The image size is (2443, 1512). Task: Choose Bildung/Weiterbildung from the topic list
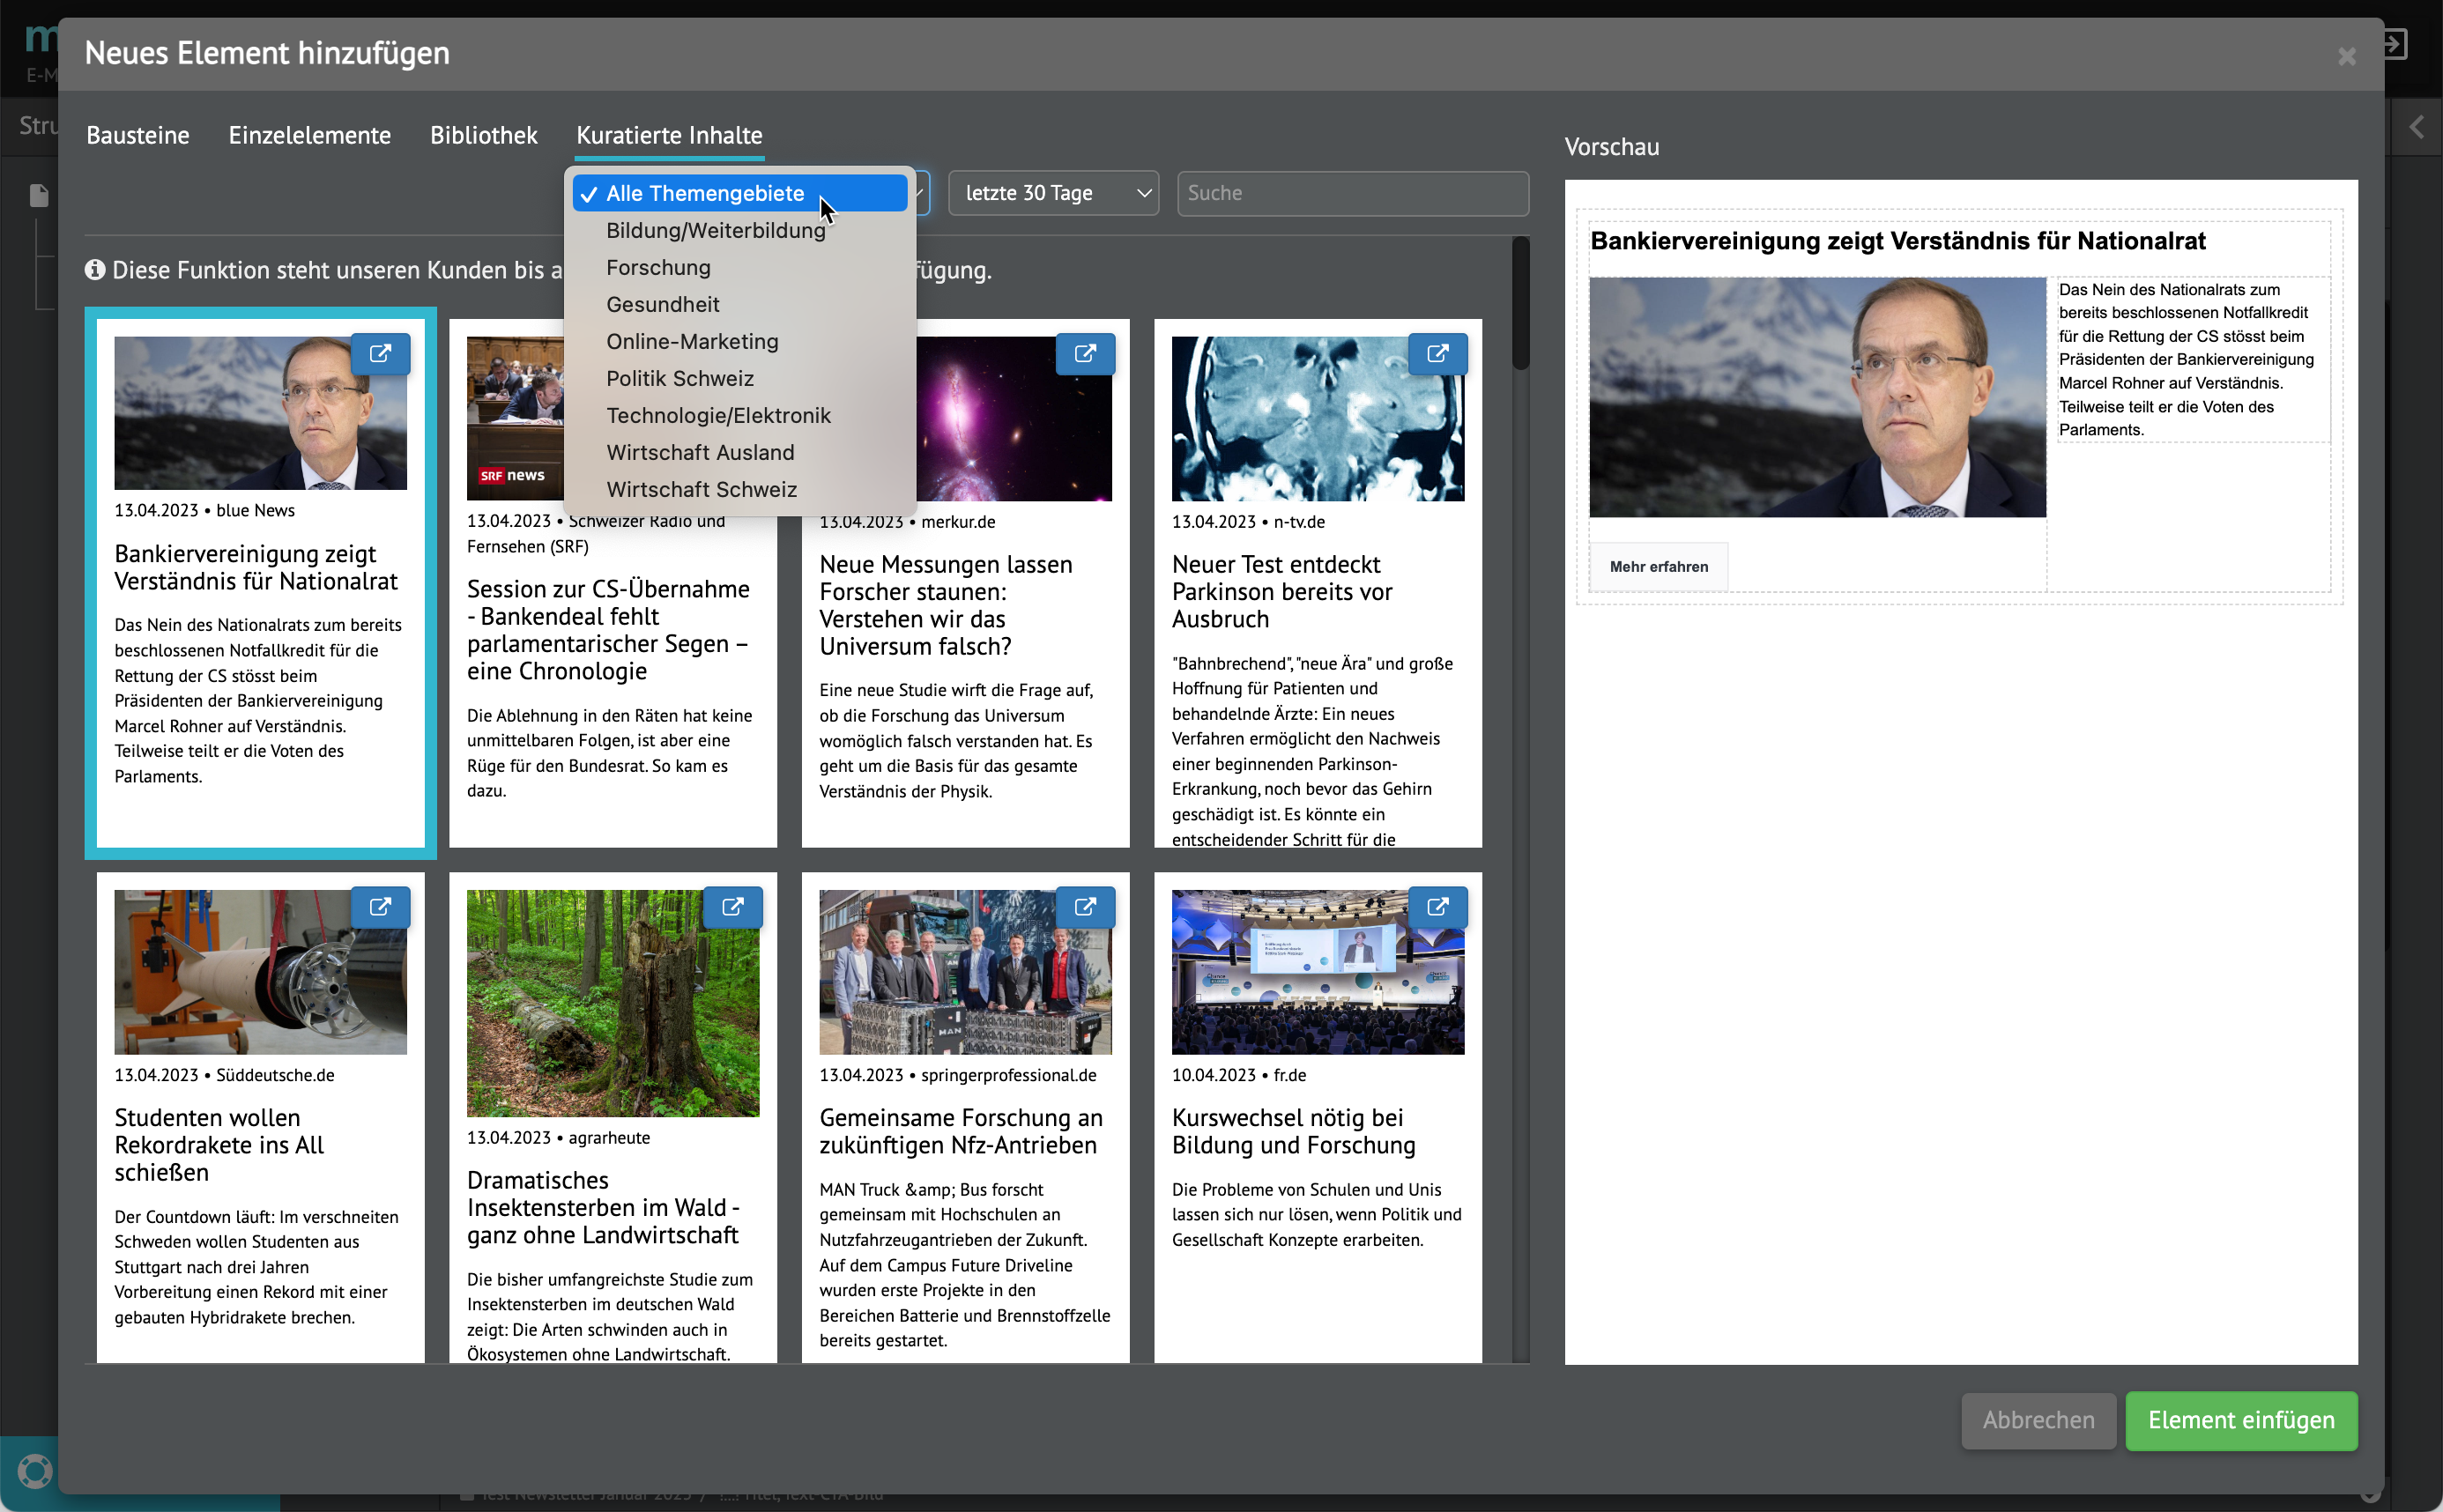click(740, 230)
